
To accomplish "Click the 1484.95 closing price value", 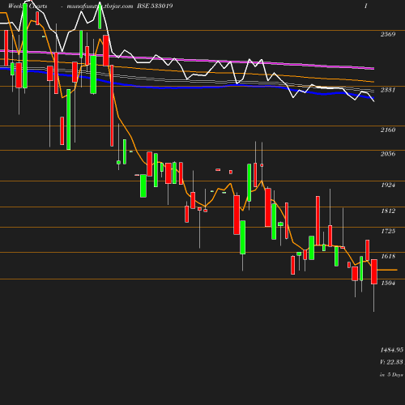I will (x=392, y=350).
